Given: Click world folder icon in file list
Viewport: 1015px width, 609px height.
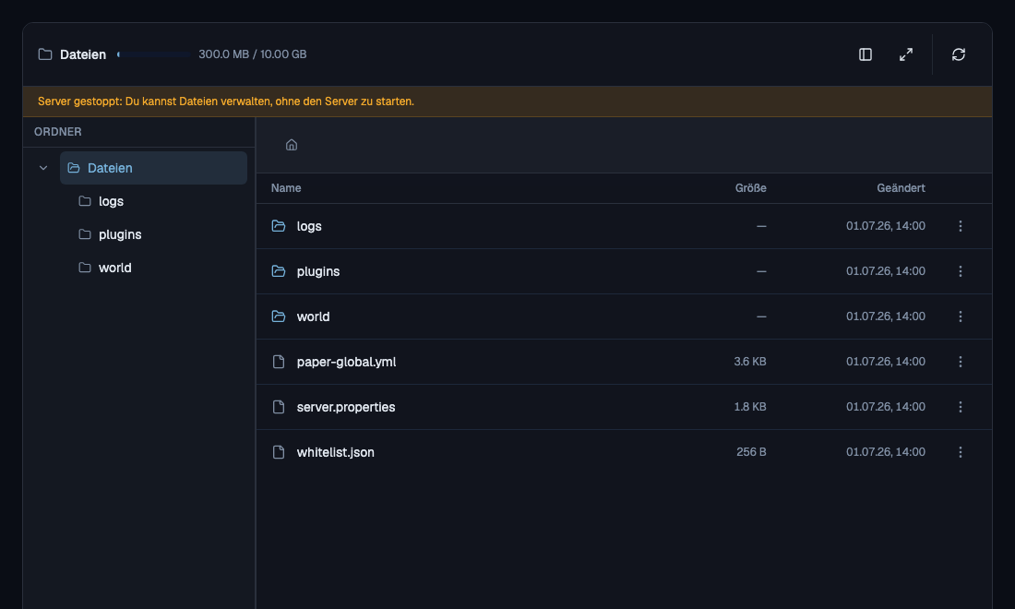Looking at the screenshot, I should [x=279, y=316].
